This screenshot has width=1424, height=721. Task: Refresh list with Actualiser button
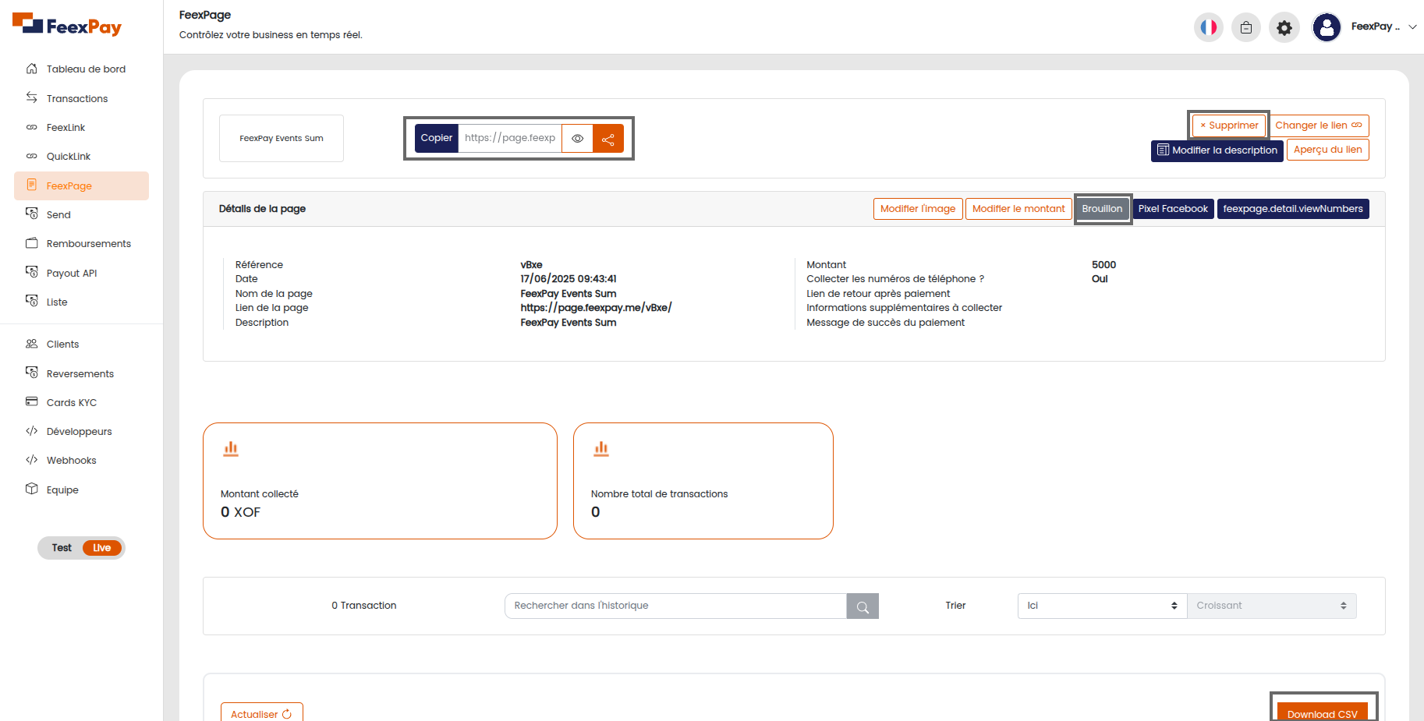(x=261, y=713)
